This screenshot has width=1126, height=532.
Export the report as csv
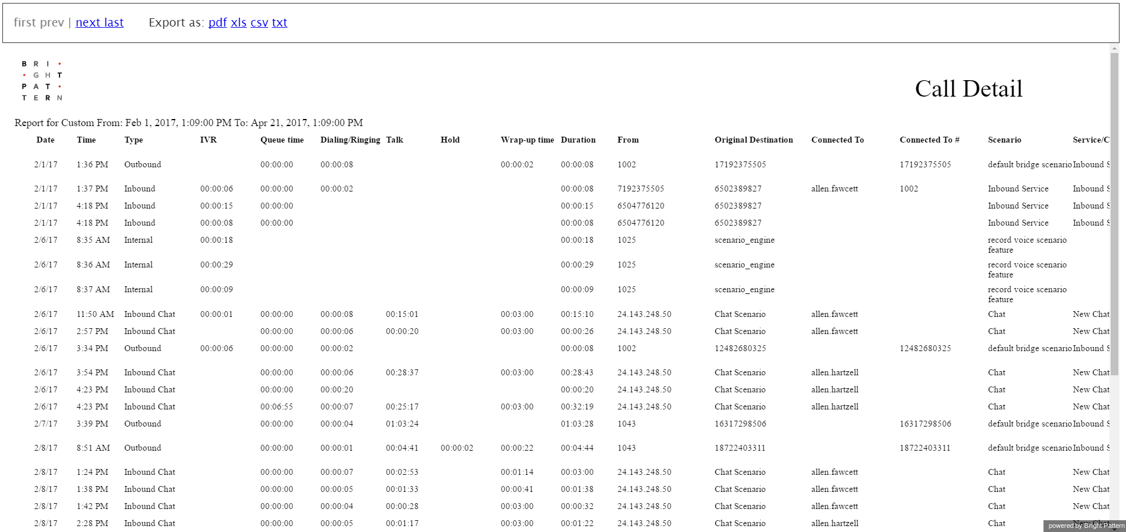point(259,22)
